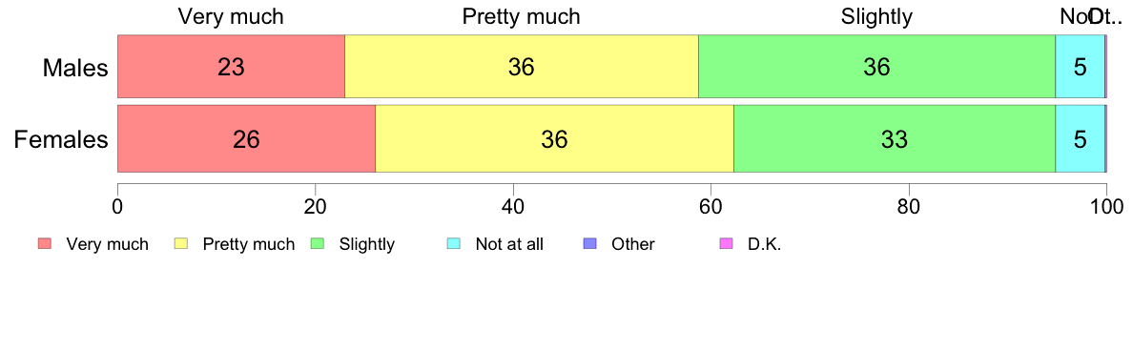Click the Males yellow Pretty much segment
This screenshot has height=351, width=1133.
(x=522, y=67)
